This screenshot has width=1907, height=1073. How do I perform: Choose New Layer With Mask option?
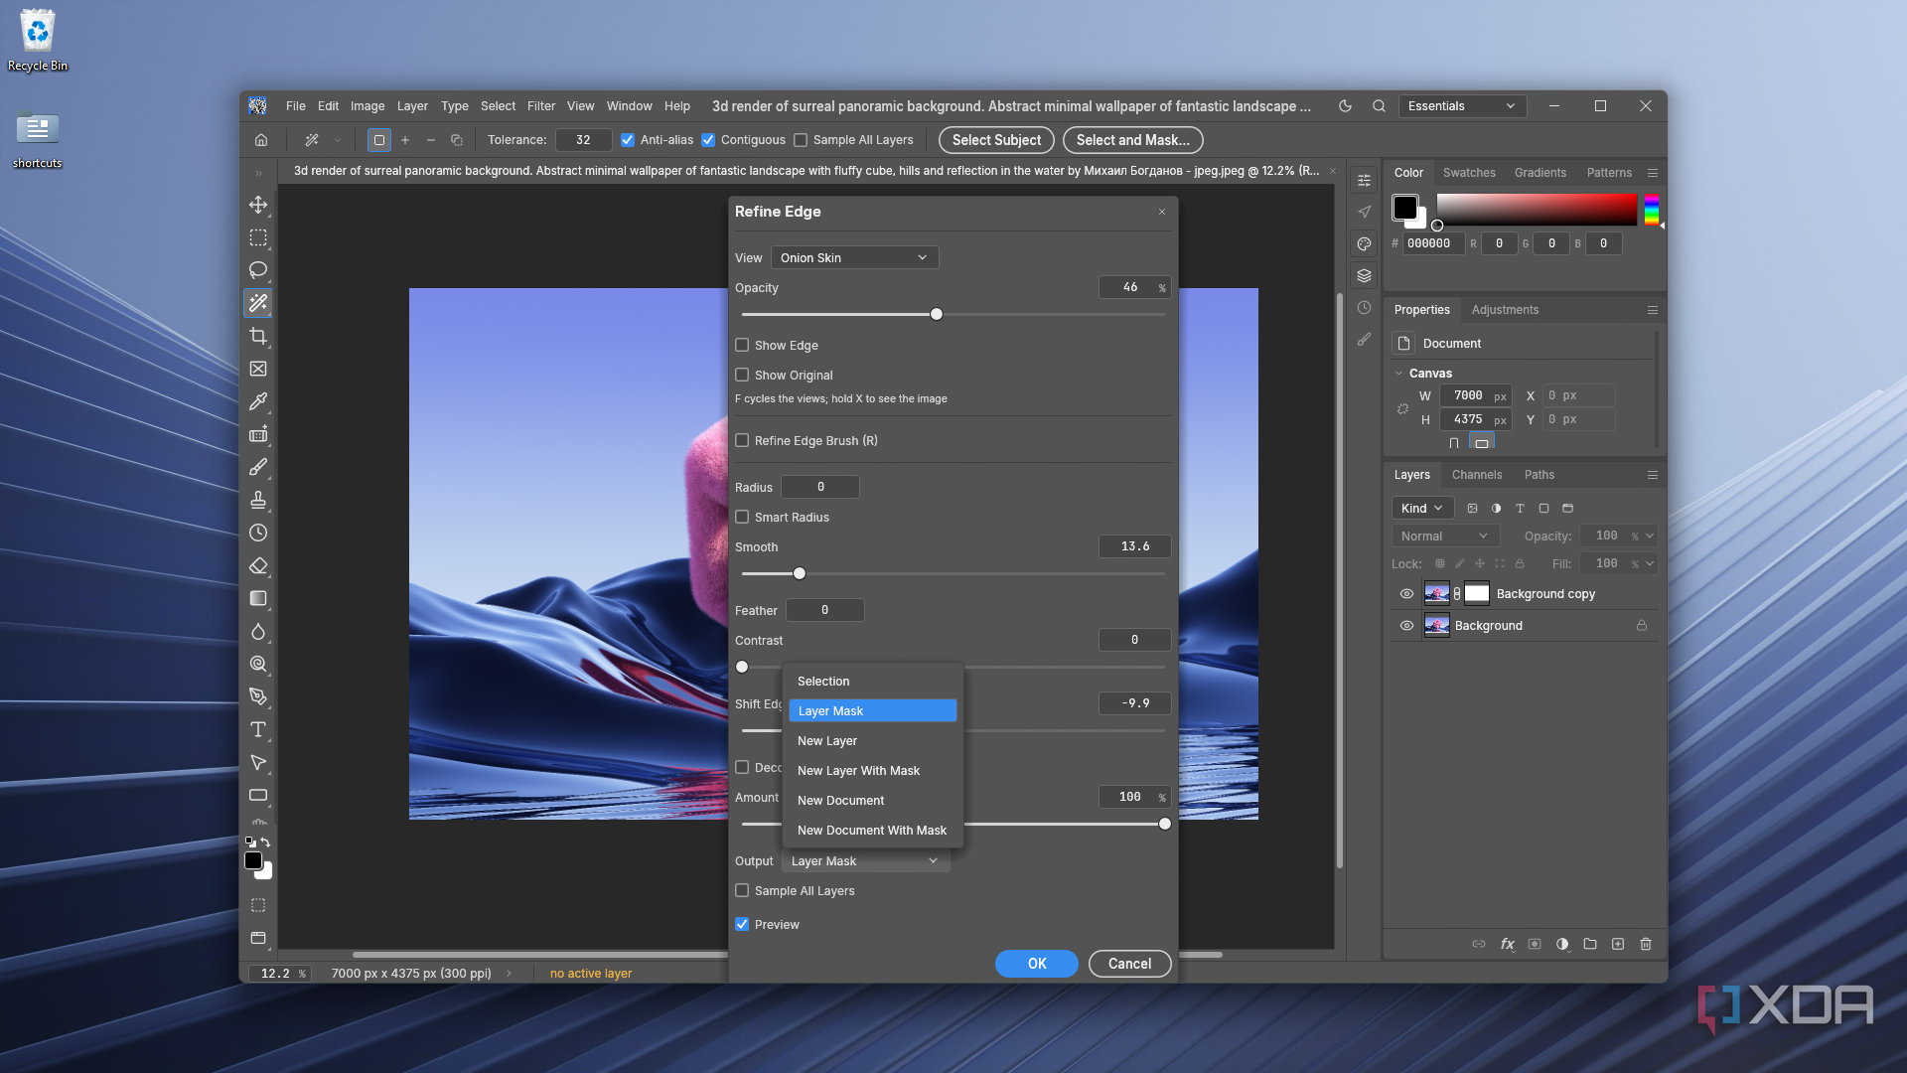858,771
